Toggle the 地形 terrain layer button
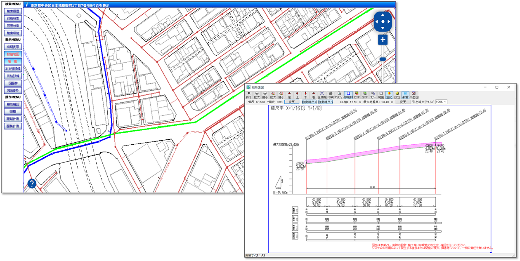Image resolution: width=520 pixels, height=261 pixels. pyautogui.click(x=12, y=61)
